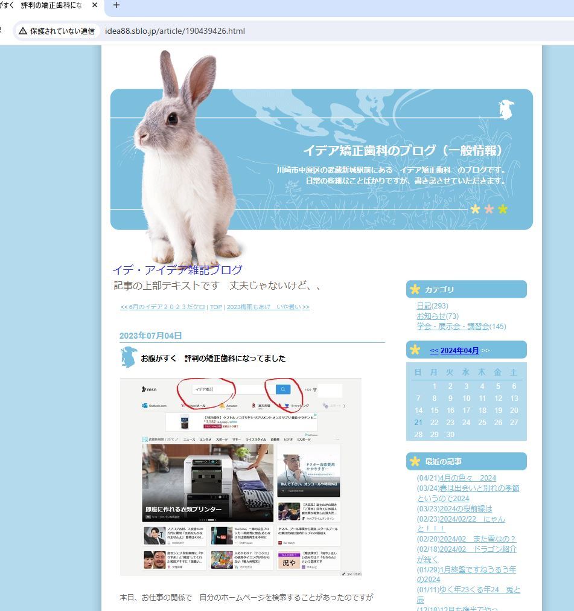Click the text 記事の上部テキストです
The image size is (574, 611).
(167, 286)
